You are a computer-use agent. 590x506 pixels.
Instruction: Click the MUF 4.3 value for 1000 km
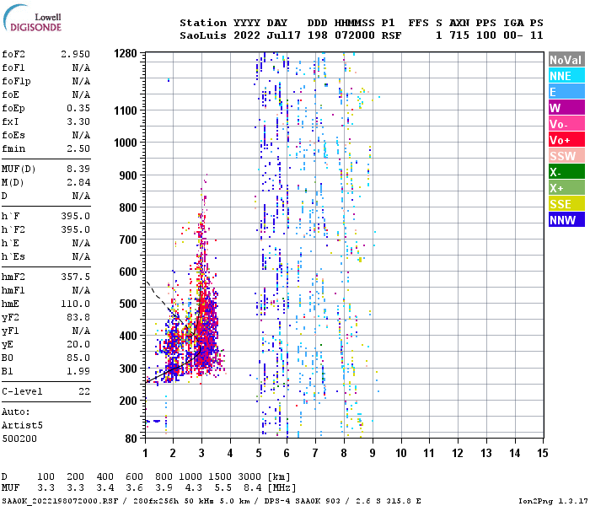point(193,487)
